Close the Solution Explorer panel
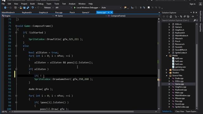 point(196,13)
